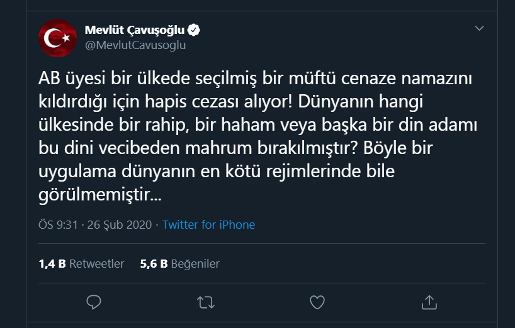Open the Turkish flag profile avatar
The image size is (515, 328).
click(58, 38)
